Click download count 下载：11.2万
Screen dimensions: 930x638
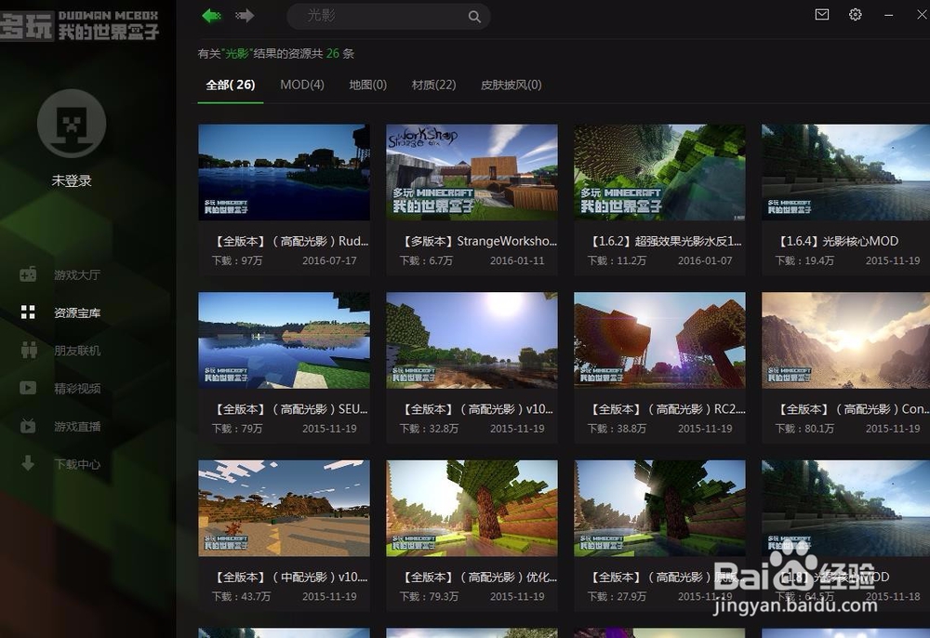(617, 260)
